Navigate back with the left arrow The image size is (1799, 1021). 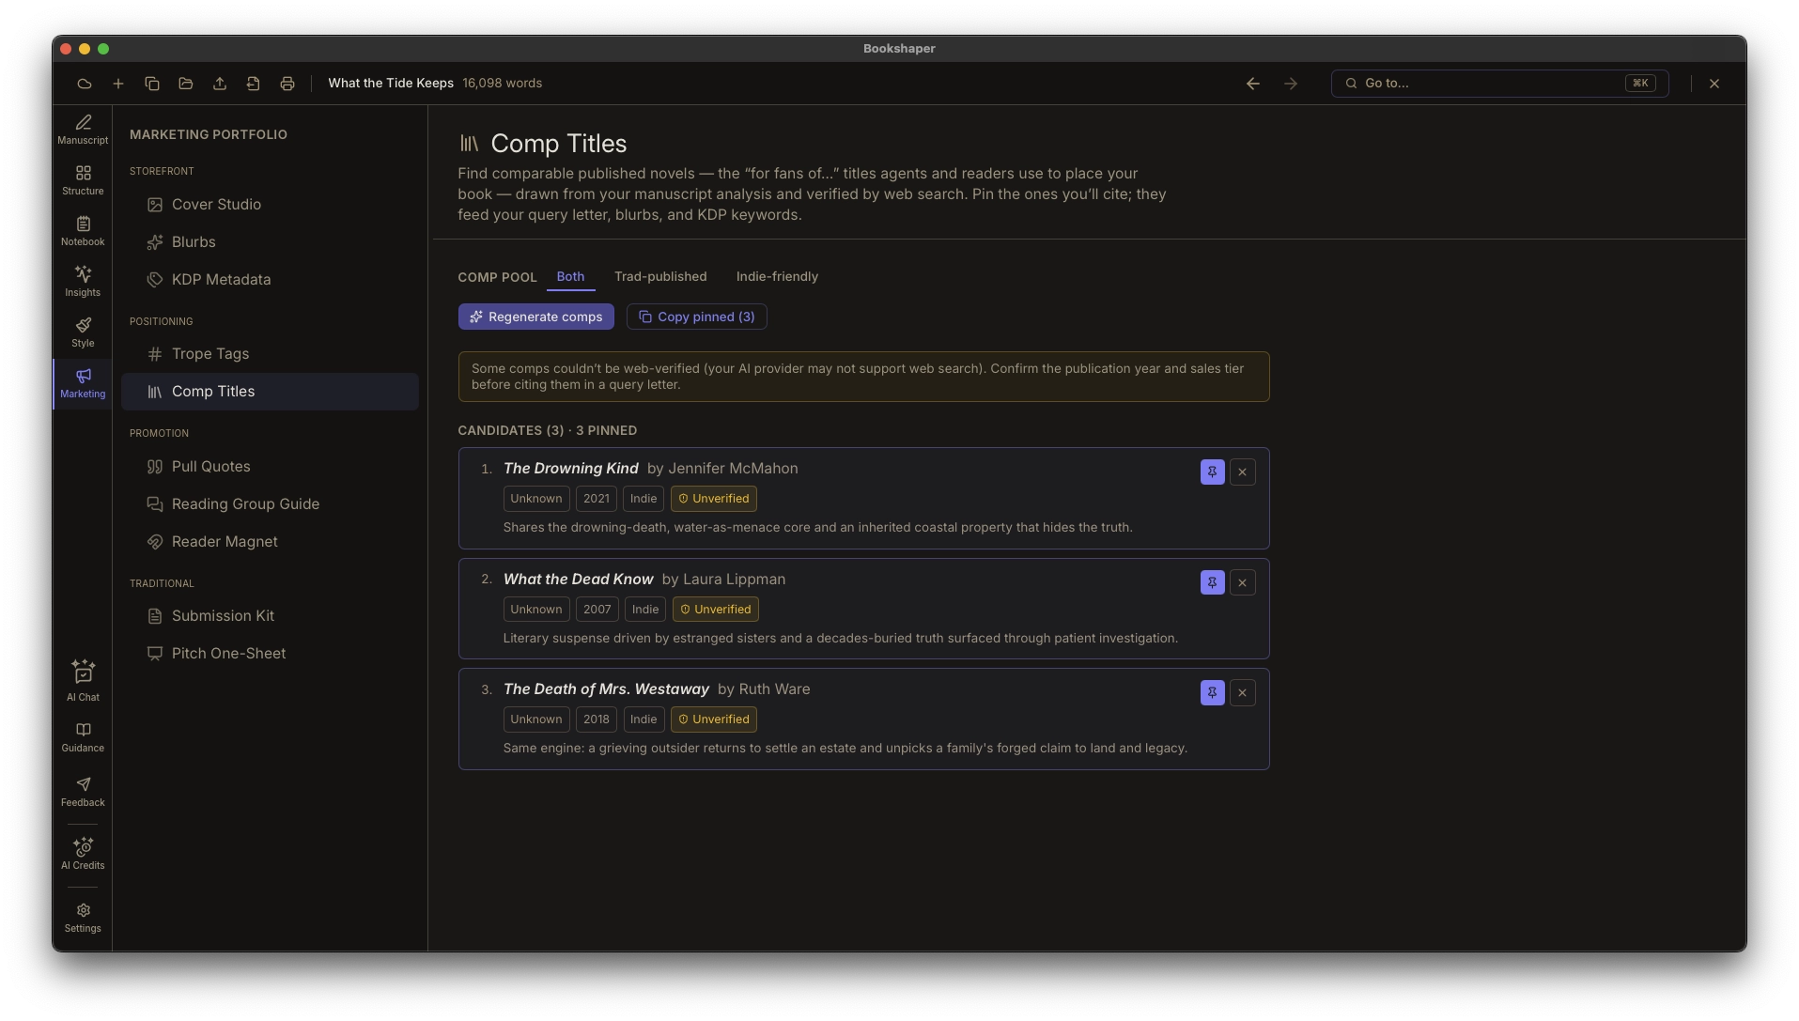1253,84
